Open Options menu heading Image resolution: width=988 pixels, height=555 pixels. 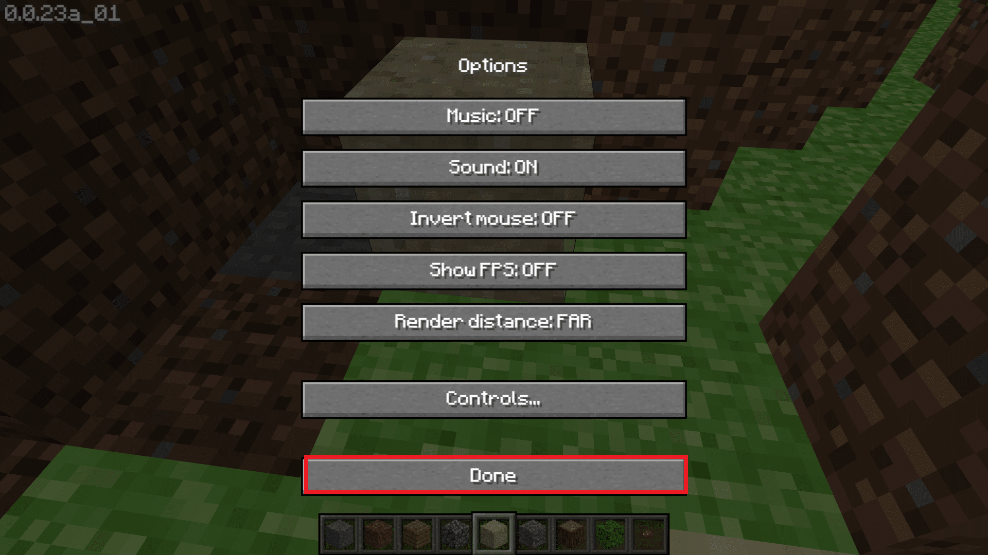[x=493, y=65]
